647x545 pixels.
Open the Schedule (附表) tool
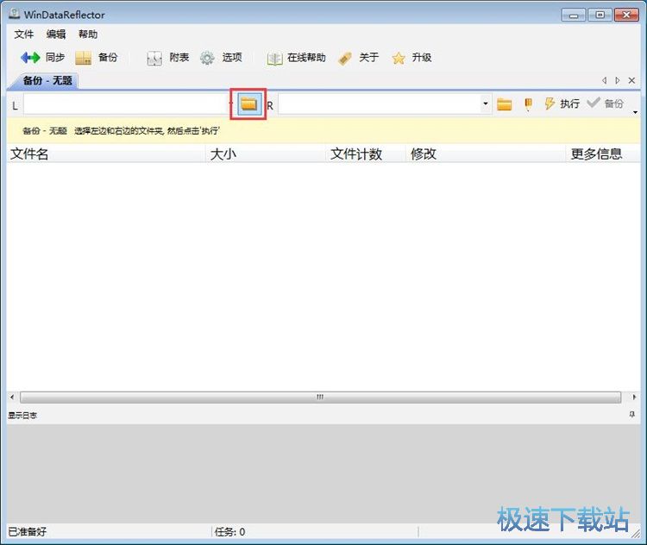pyautogui.click(x=168, y=58)
